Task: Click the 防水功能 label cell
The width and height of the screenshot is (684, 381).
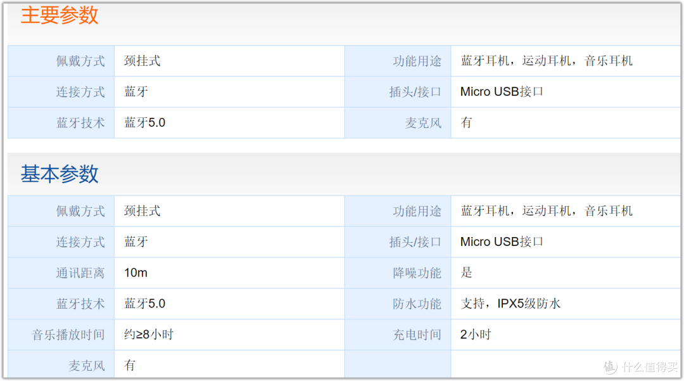Action: pyautogui.click(x=398, y=303)
